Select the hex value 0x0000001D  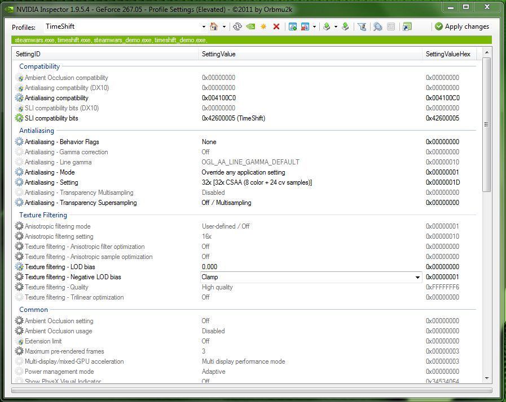tap(443, 182)
